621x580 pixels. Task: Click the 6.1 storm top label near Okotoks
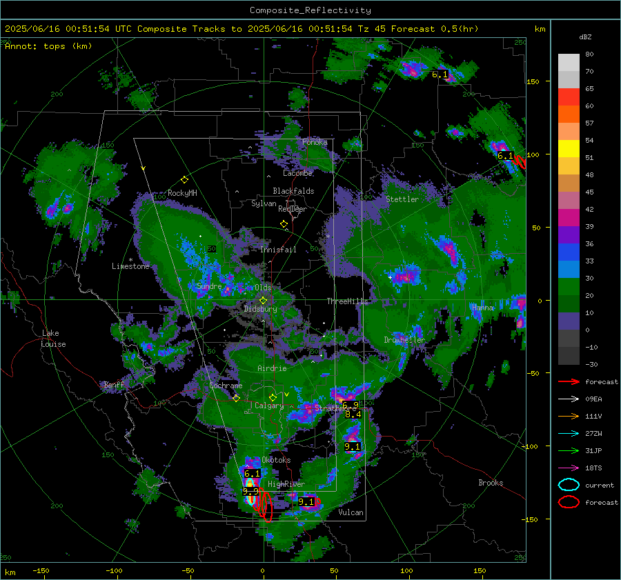point(253,474)
